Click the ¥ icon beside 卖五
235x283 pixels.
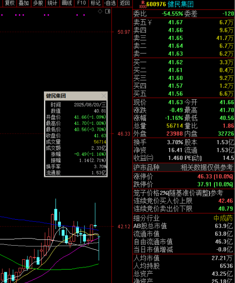pyautogui.click(x=150, y=22)
